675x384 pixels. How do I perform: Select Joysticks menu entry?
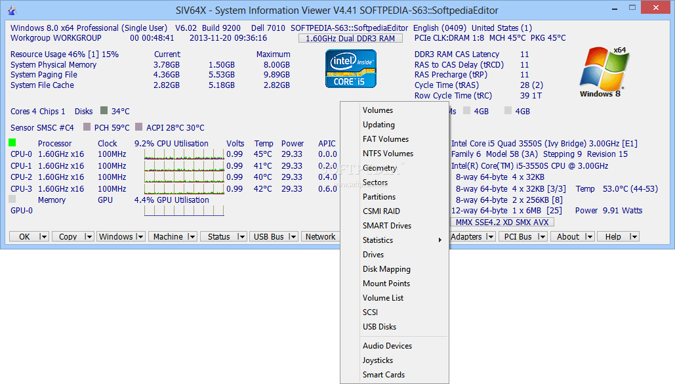394,360
